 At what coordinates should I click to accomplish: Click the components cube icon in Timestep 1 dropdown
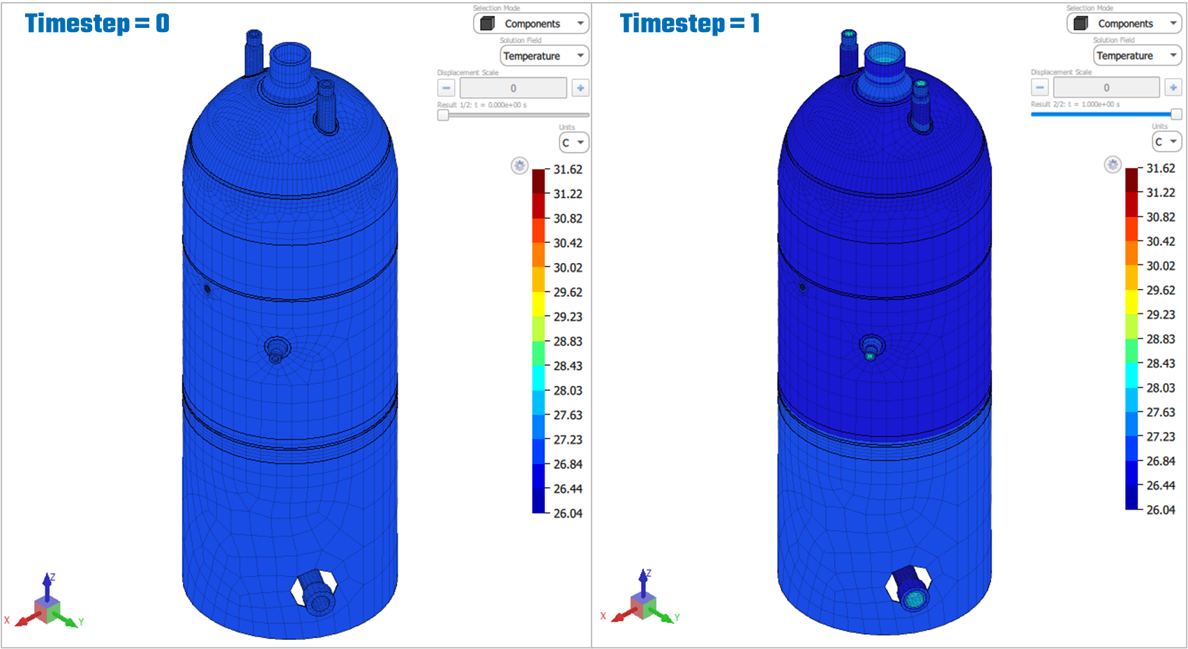1081,24
